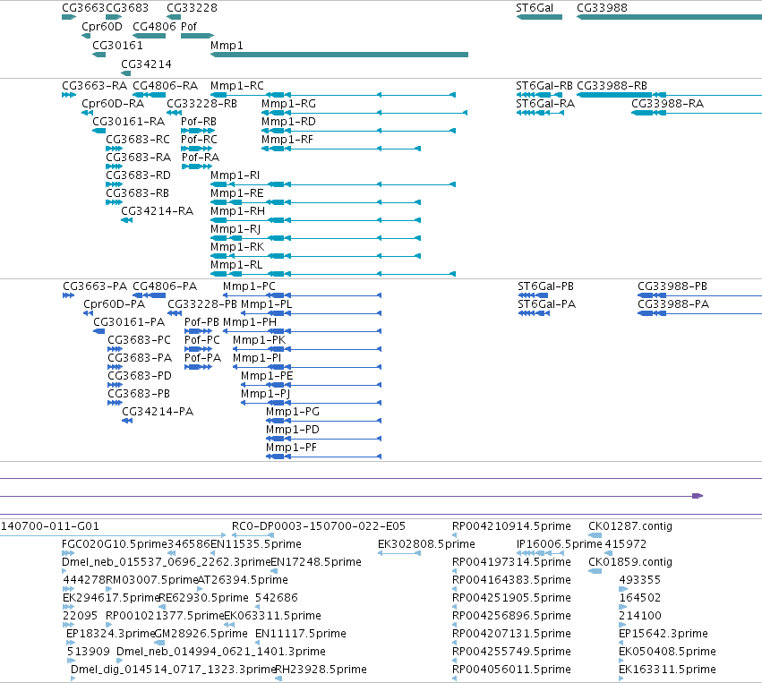Image resolution: width=762 pixels, height=683 pixels.
Task: Select the Mmp1-RD transcript text
Action: point(288,122)
